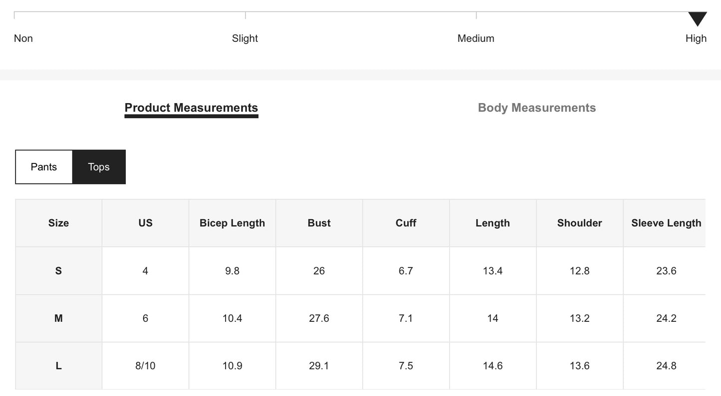Click the High stretch level label

(696, 38)
